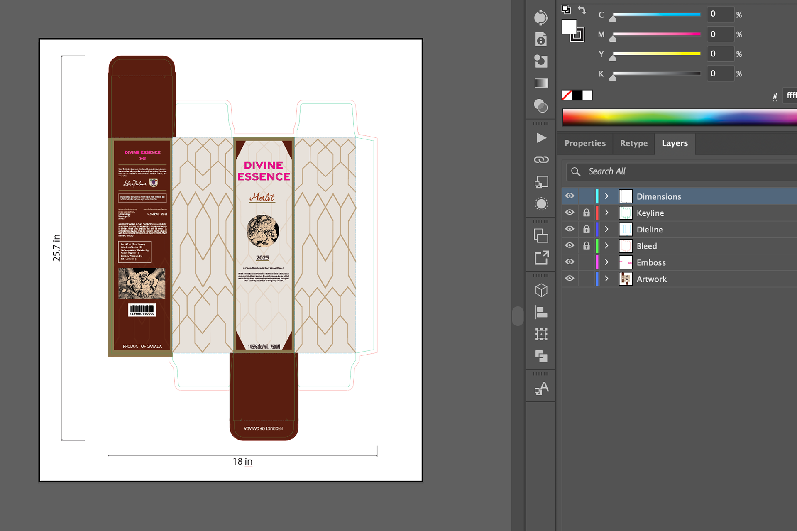Screen dimensions: 797x531
Task: Hide the Emboss layer
Action: [x=570, y=262]
